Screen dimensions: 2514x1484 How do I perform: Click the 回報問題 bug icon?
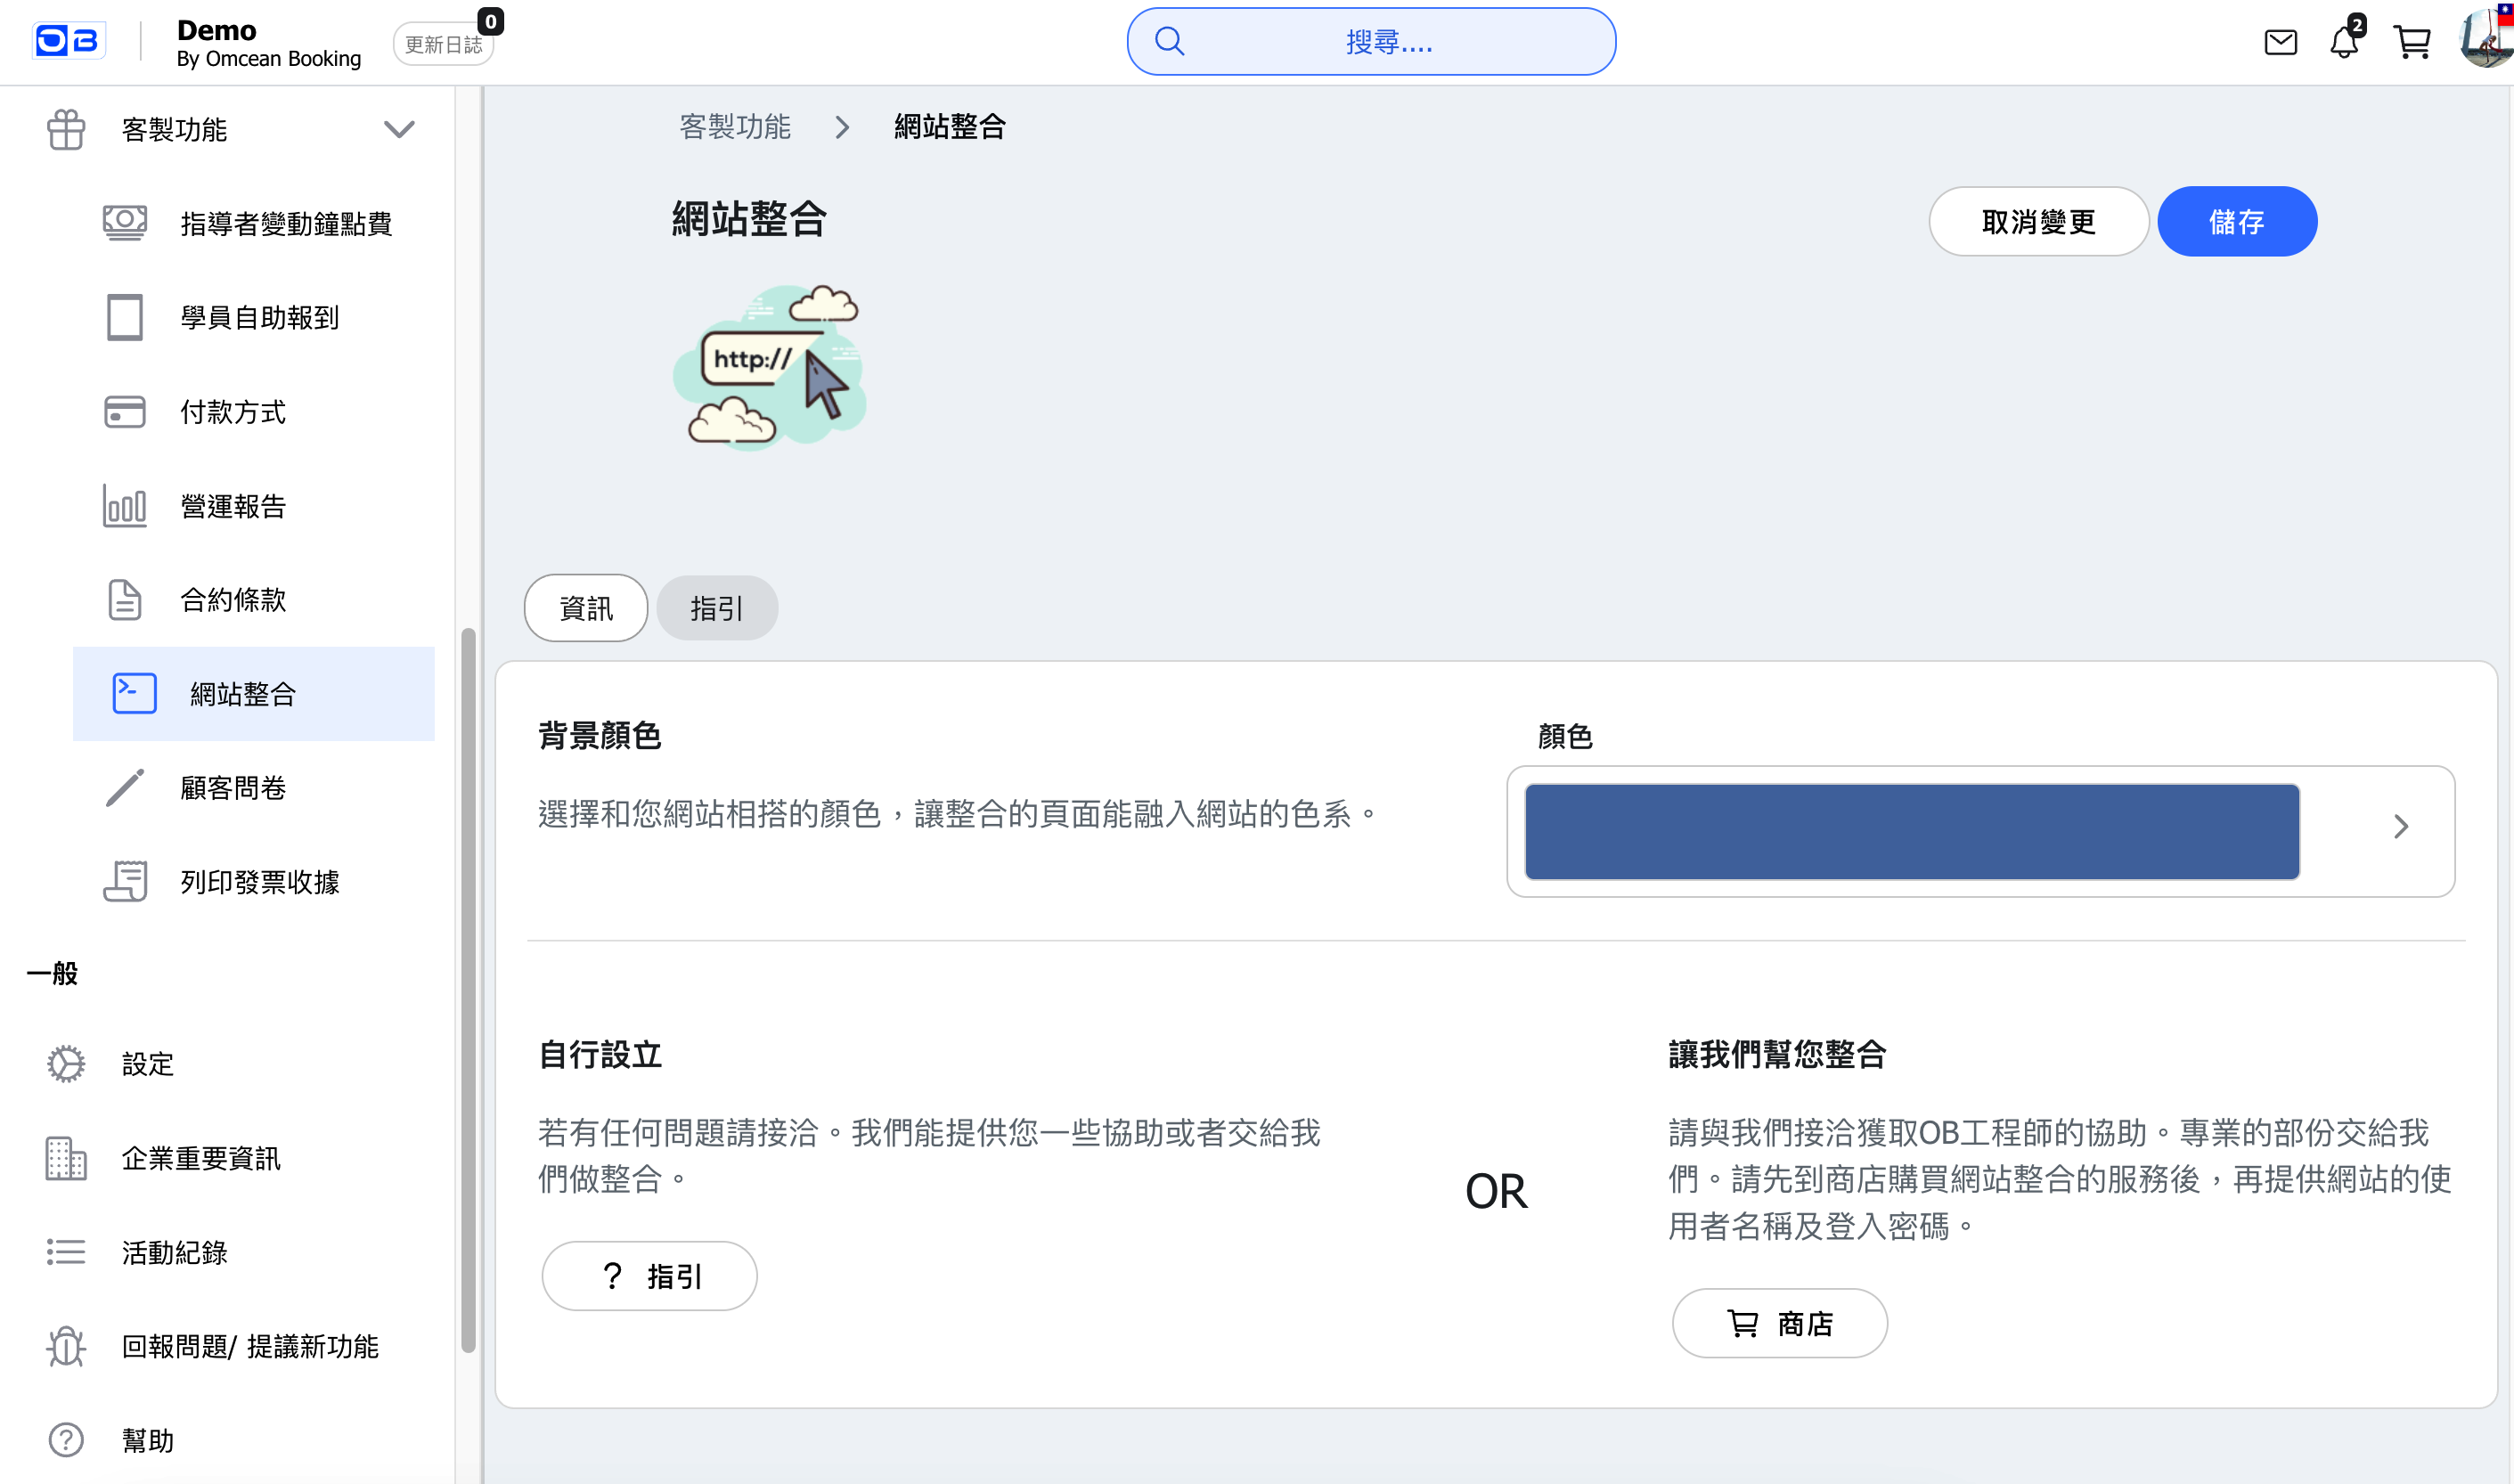66,1346
